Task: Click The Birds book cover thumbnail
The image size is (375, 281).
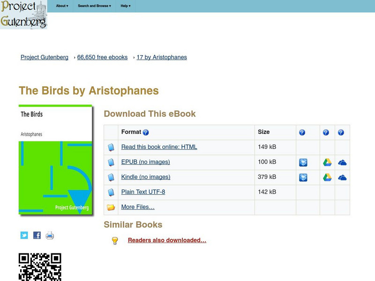Action: [55, 160]
